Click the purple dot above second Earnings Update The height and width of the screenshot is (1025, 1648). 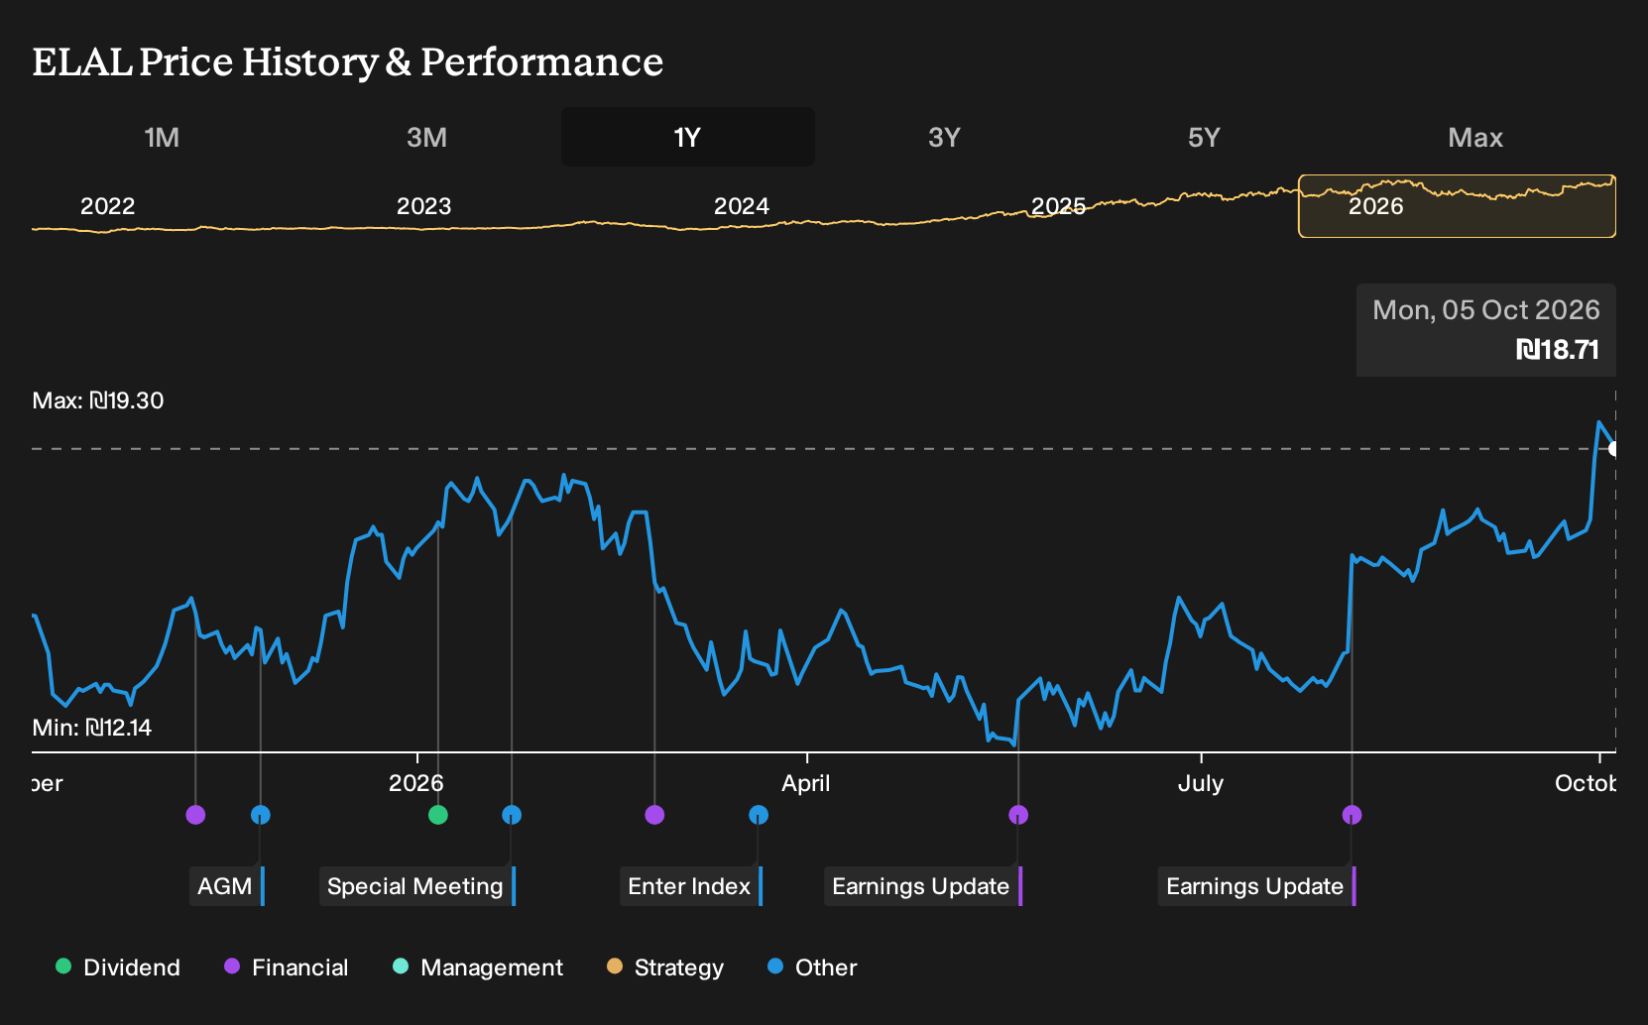coord(1352,815)
